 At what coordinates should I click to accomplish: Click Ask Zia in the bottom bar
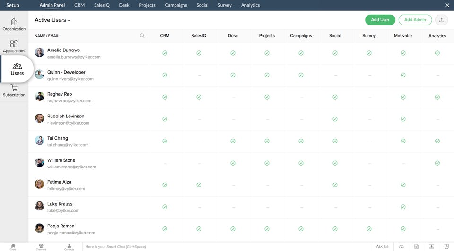click(382, 246)
